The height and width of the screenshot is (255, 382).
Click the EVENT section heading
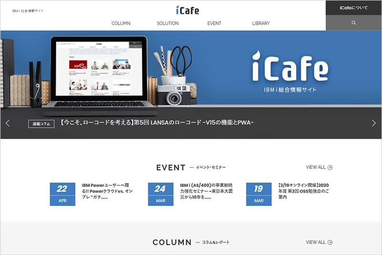(x=171, y=167)
